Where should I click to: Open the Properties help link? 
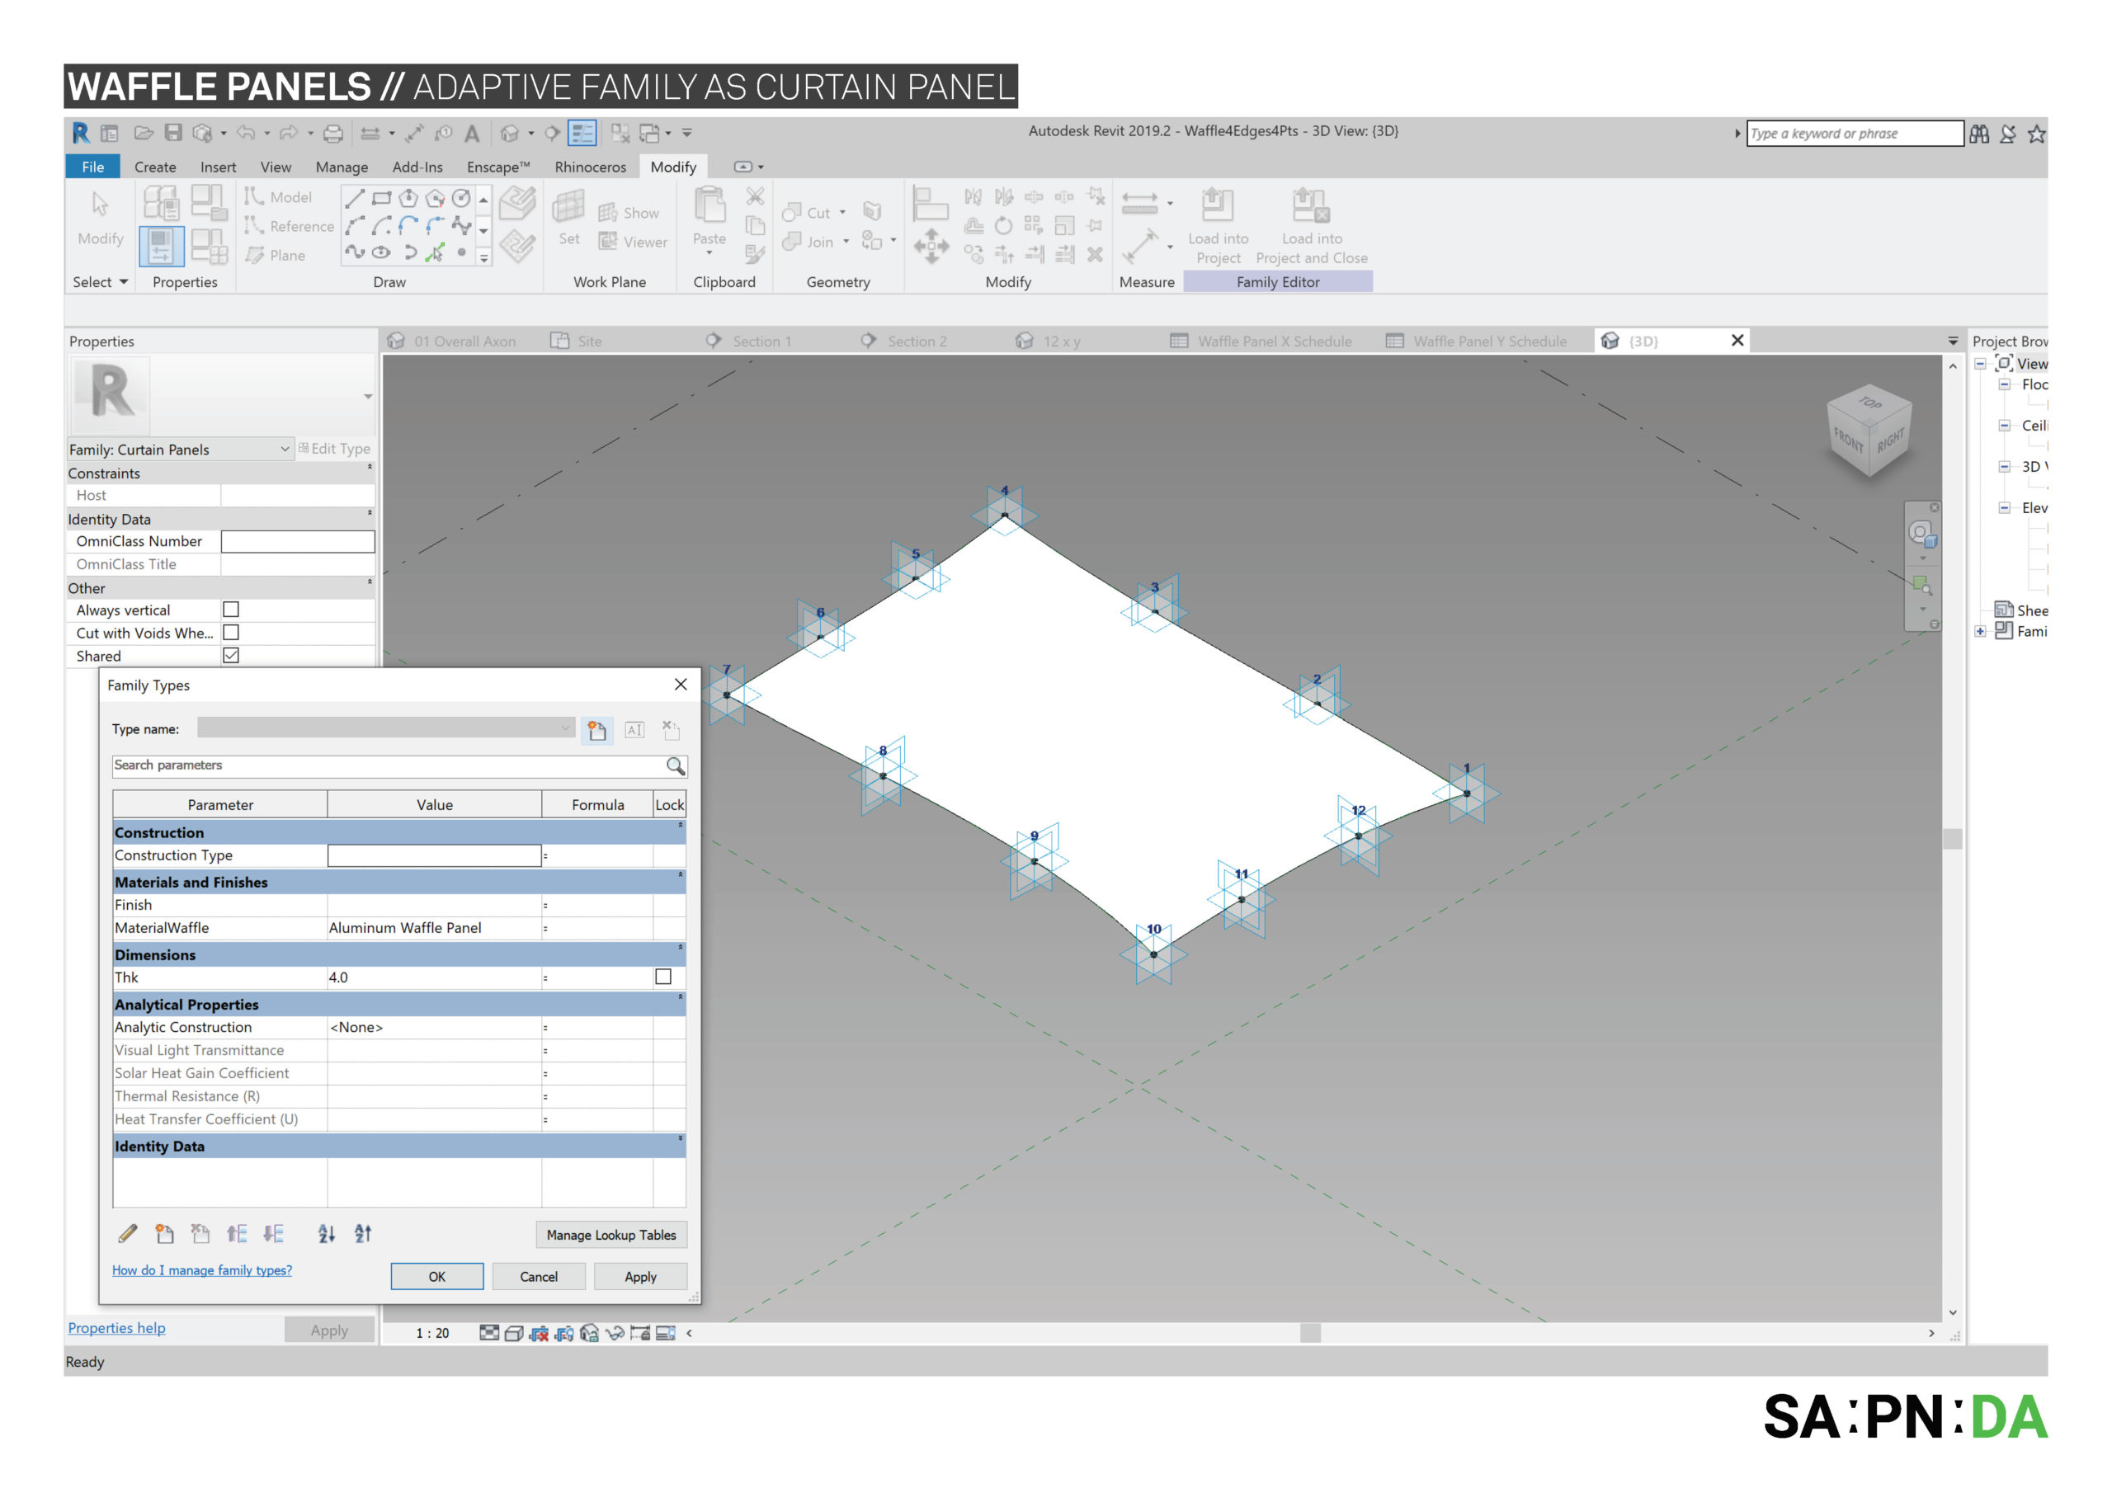tap(117, 1328)
